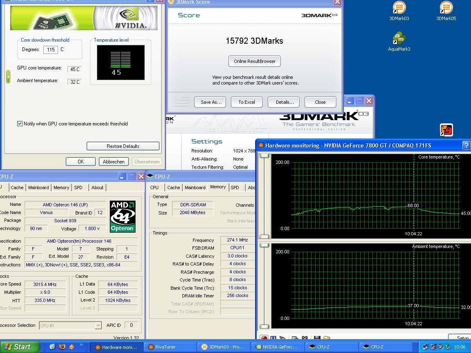The height and width of the screenshot is (353, 471).
Task: Click Save As button in 3DMark Score
Action: tap(210, 102)
